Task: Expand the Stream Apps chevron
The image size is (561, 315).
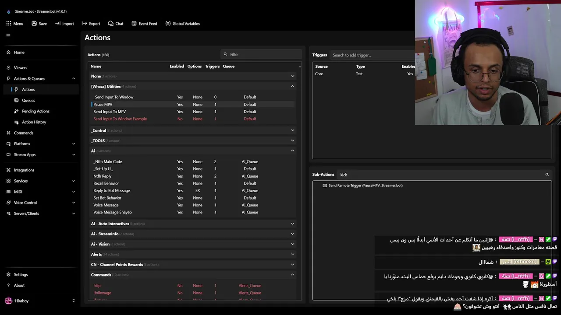Action: [x=74, y=155]
